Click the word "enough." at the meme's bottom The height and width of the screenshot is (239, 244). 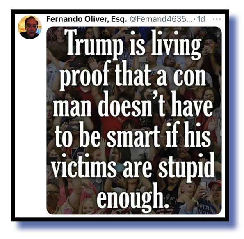pos(133,198)
